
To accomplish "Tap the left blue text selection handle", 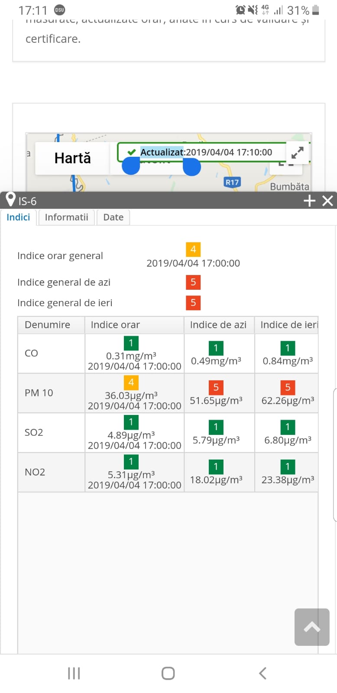I will point(131,166).
